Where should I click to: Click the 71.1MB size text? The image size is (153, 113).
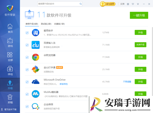pos(106,45)
